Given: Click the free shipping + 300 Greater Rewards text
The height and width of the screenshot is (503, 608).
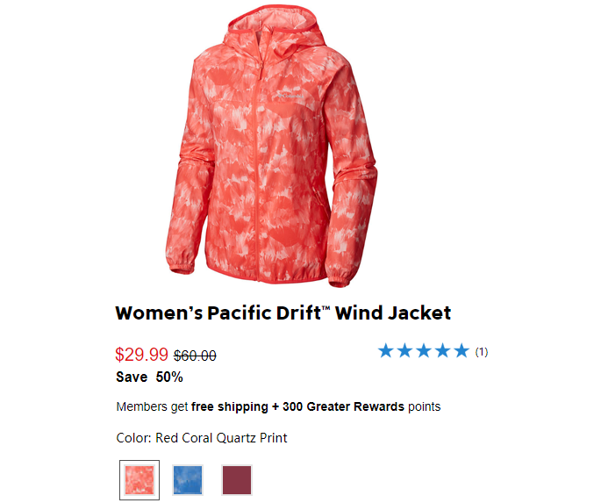Looking at the screenshot, I should [x=297, y=406].
